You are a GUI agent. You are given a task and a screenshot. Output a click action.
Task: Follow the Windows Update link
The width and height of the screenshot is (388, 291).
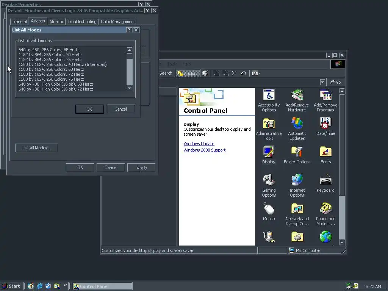click(x=199, y=144)
